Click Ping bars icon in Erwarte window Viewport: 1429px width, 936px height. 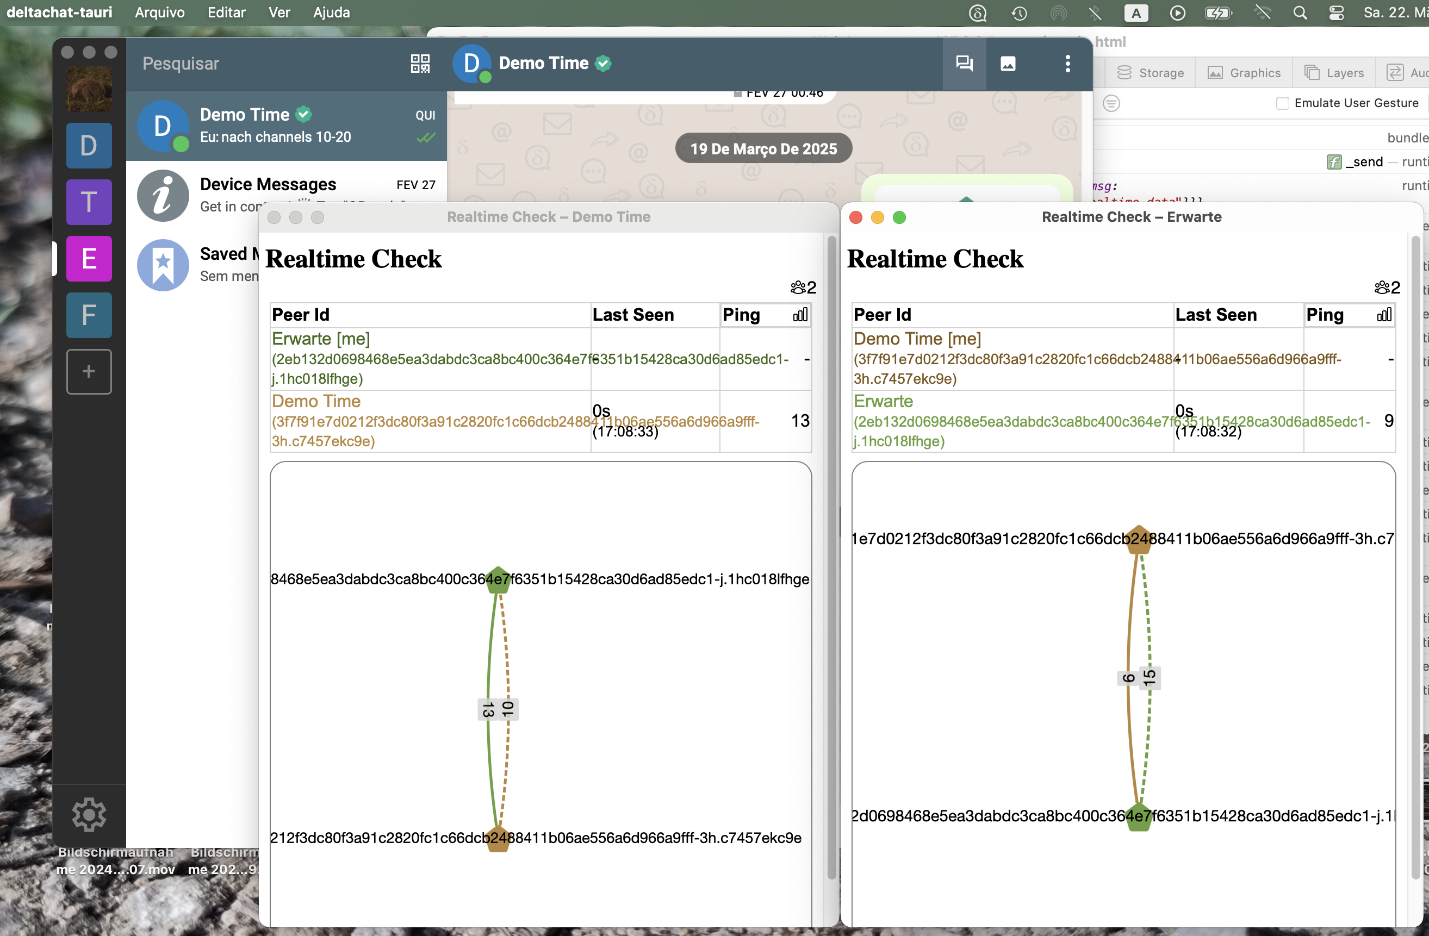(1384, 315)
